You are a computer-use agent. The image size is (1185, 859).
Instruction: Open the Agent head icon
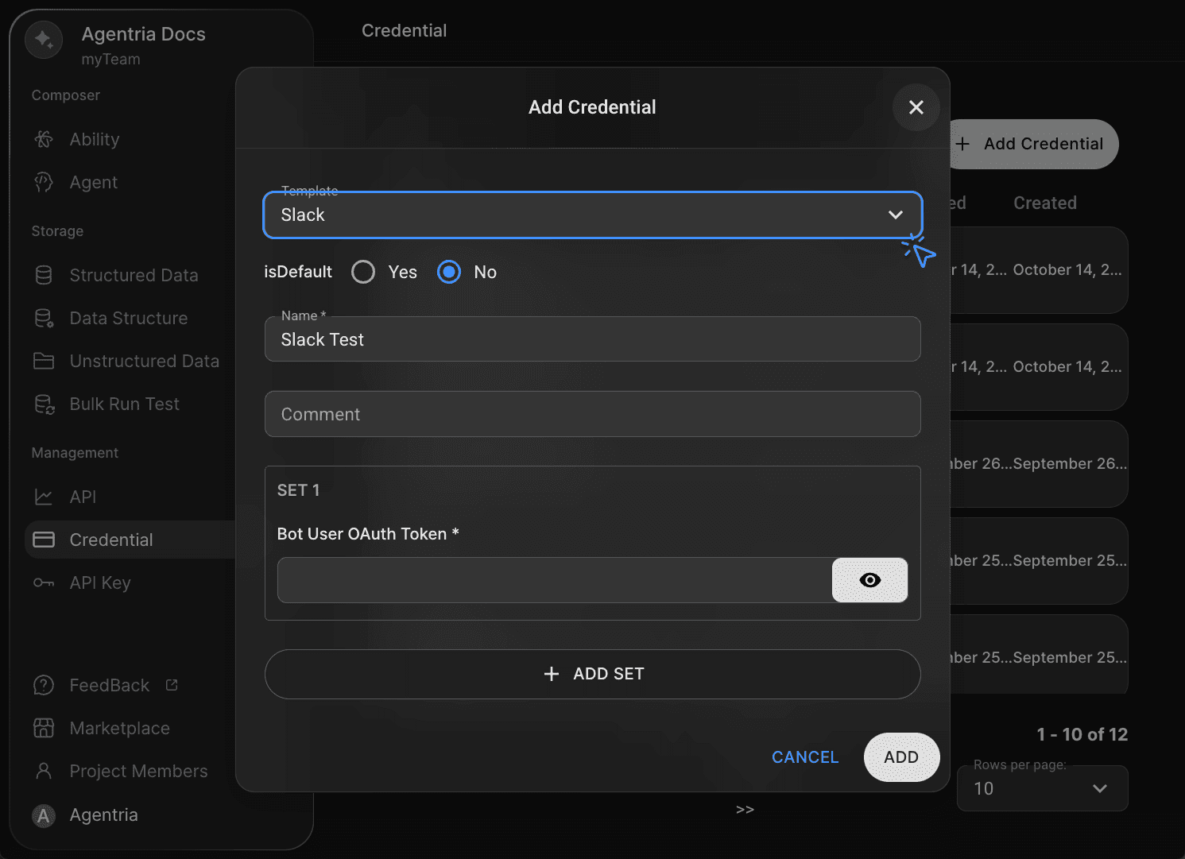point(44,182)
